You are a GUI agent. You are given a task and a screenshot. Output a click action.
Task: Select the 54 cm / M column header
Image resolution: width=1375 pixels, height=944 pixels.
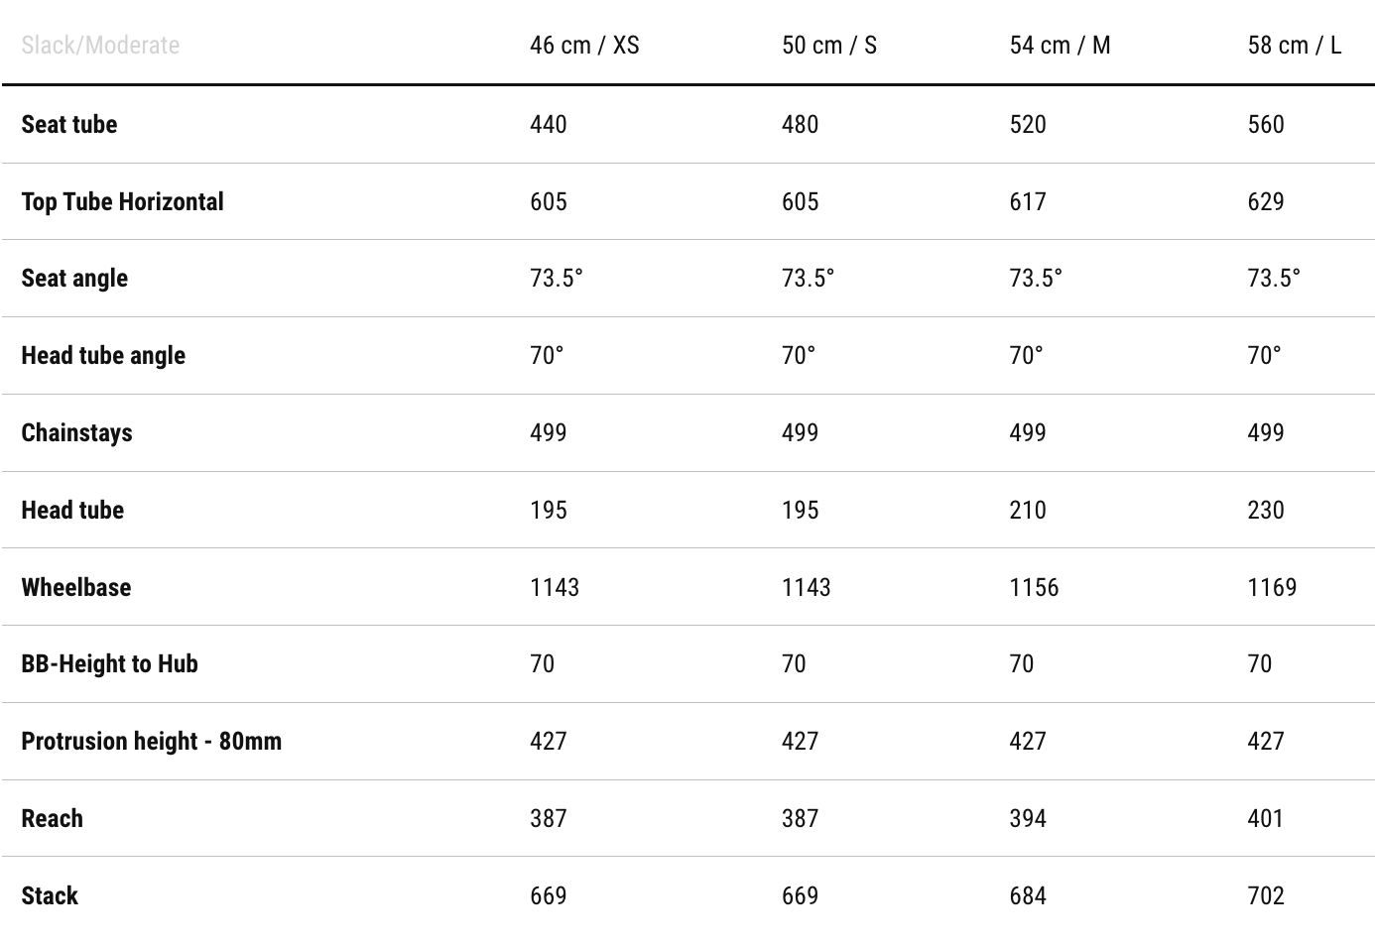[1060, 46]
